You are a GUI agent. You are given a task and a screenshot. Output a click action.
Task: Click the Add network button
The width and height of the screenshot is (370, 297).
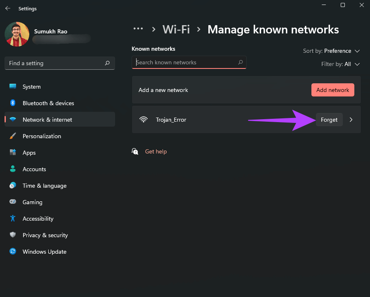tap(333, 90)
